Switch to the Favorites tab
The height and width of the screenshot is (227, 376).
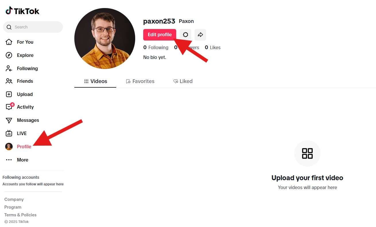click(x=140, y=81)
